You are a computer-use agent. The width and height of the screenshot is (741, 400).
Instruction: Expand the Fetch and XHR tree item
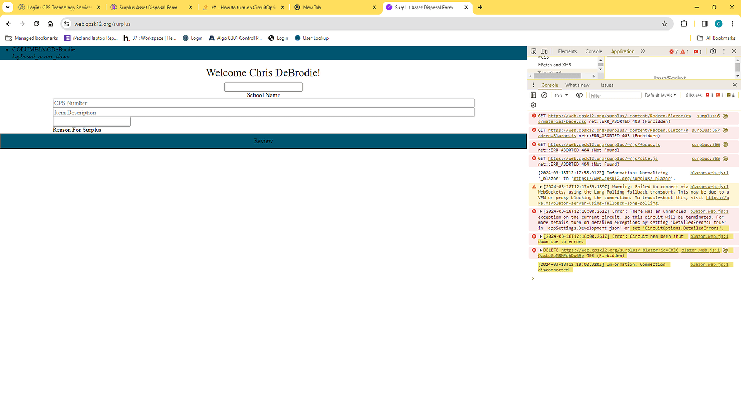click(539, 65)
